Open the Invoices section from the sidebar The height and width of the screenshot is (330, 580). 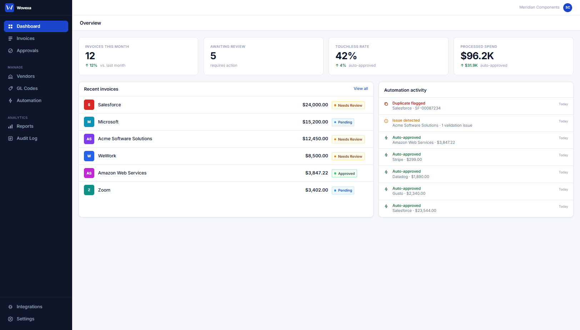point(25,38)
